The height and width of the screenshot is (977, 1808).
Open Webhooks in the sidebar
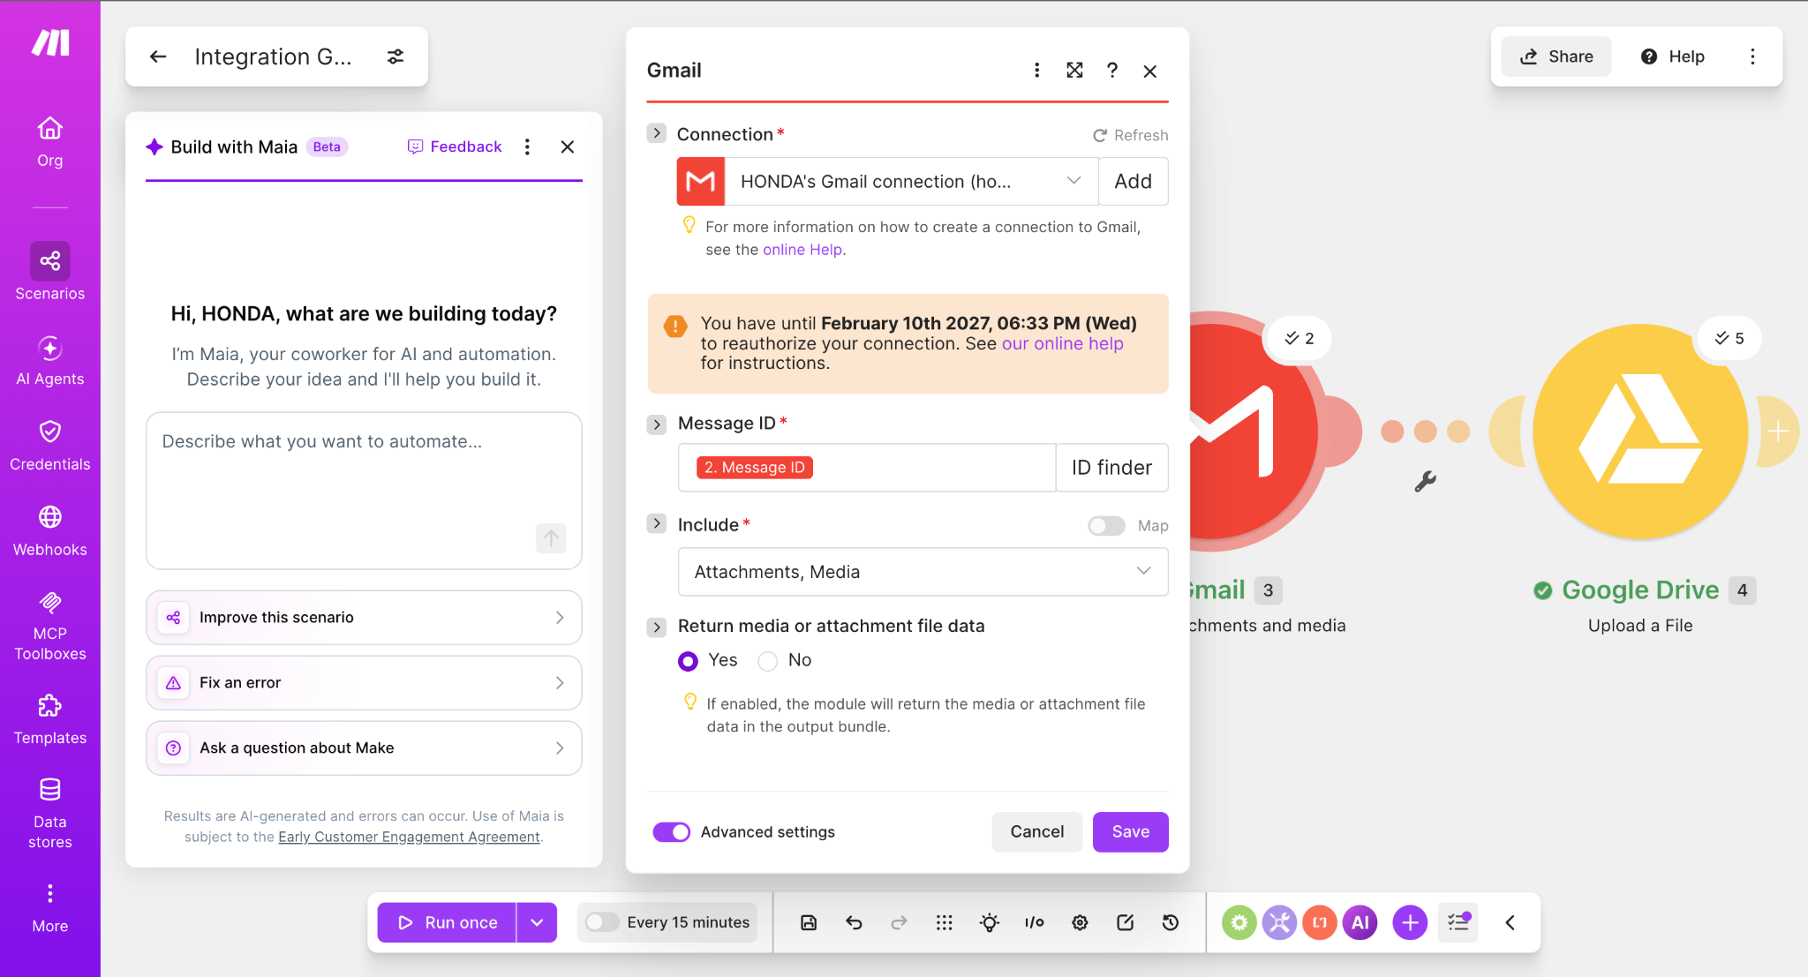pos(49,531)
